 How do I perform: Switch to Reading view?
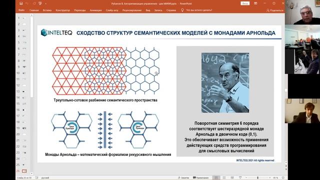click(x=232, y=178)
